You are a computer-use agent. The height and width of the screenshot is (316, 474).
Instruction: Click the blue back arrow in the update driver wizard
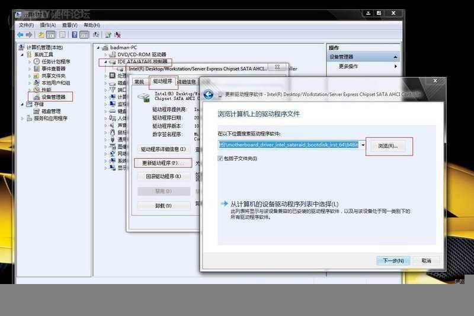tap(209, 95)
